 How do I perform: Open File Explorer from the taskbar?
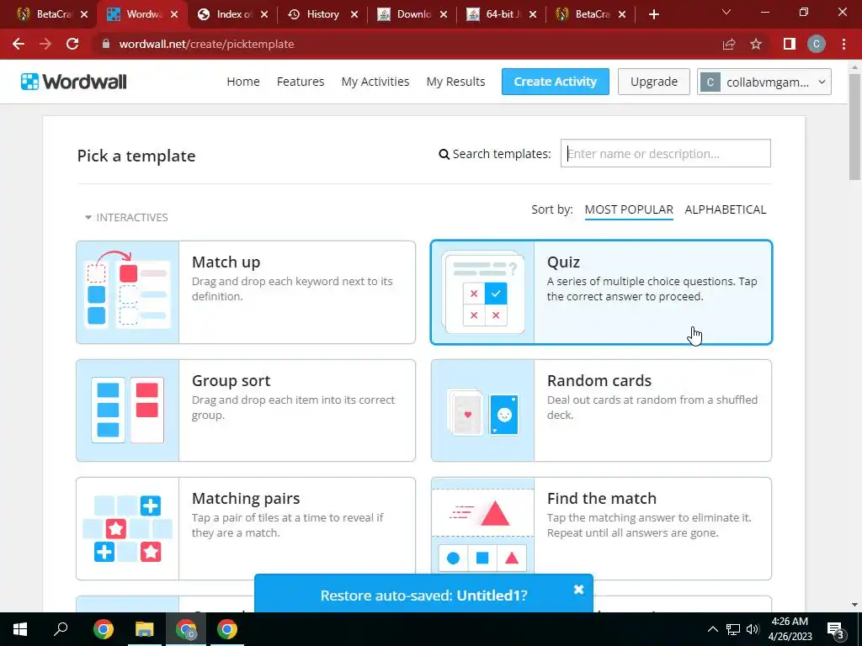[145, 629]
